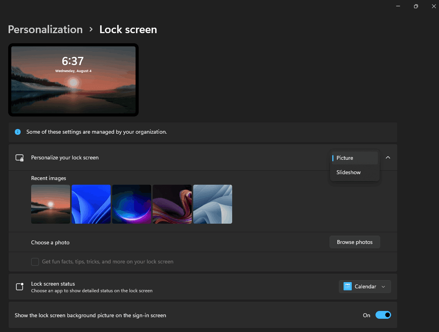Select the blue Windows bloom recent image
This screenshot has width=439, height=332.
click(x=91, y=204)
